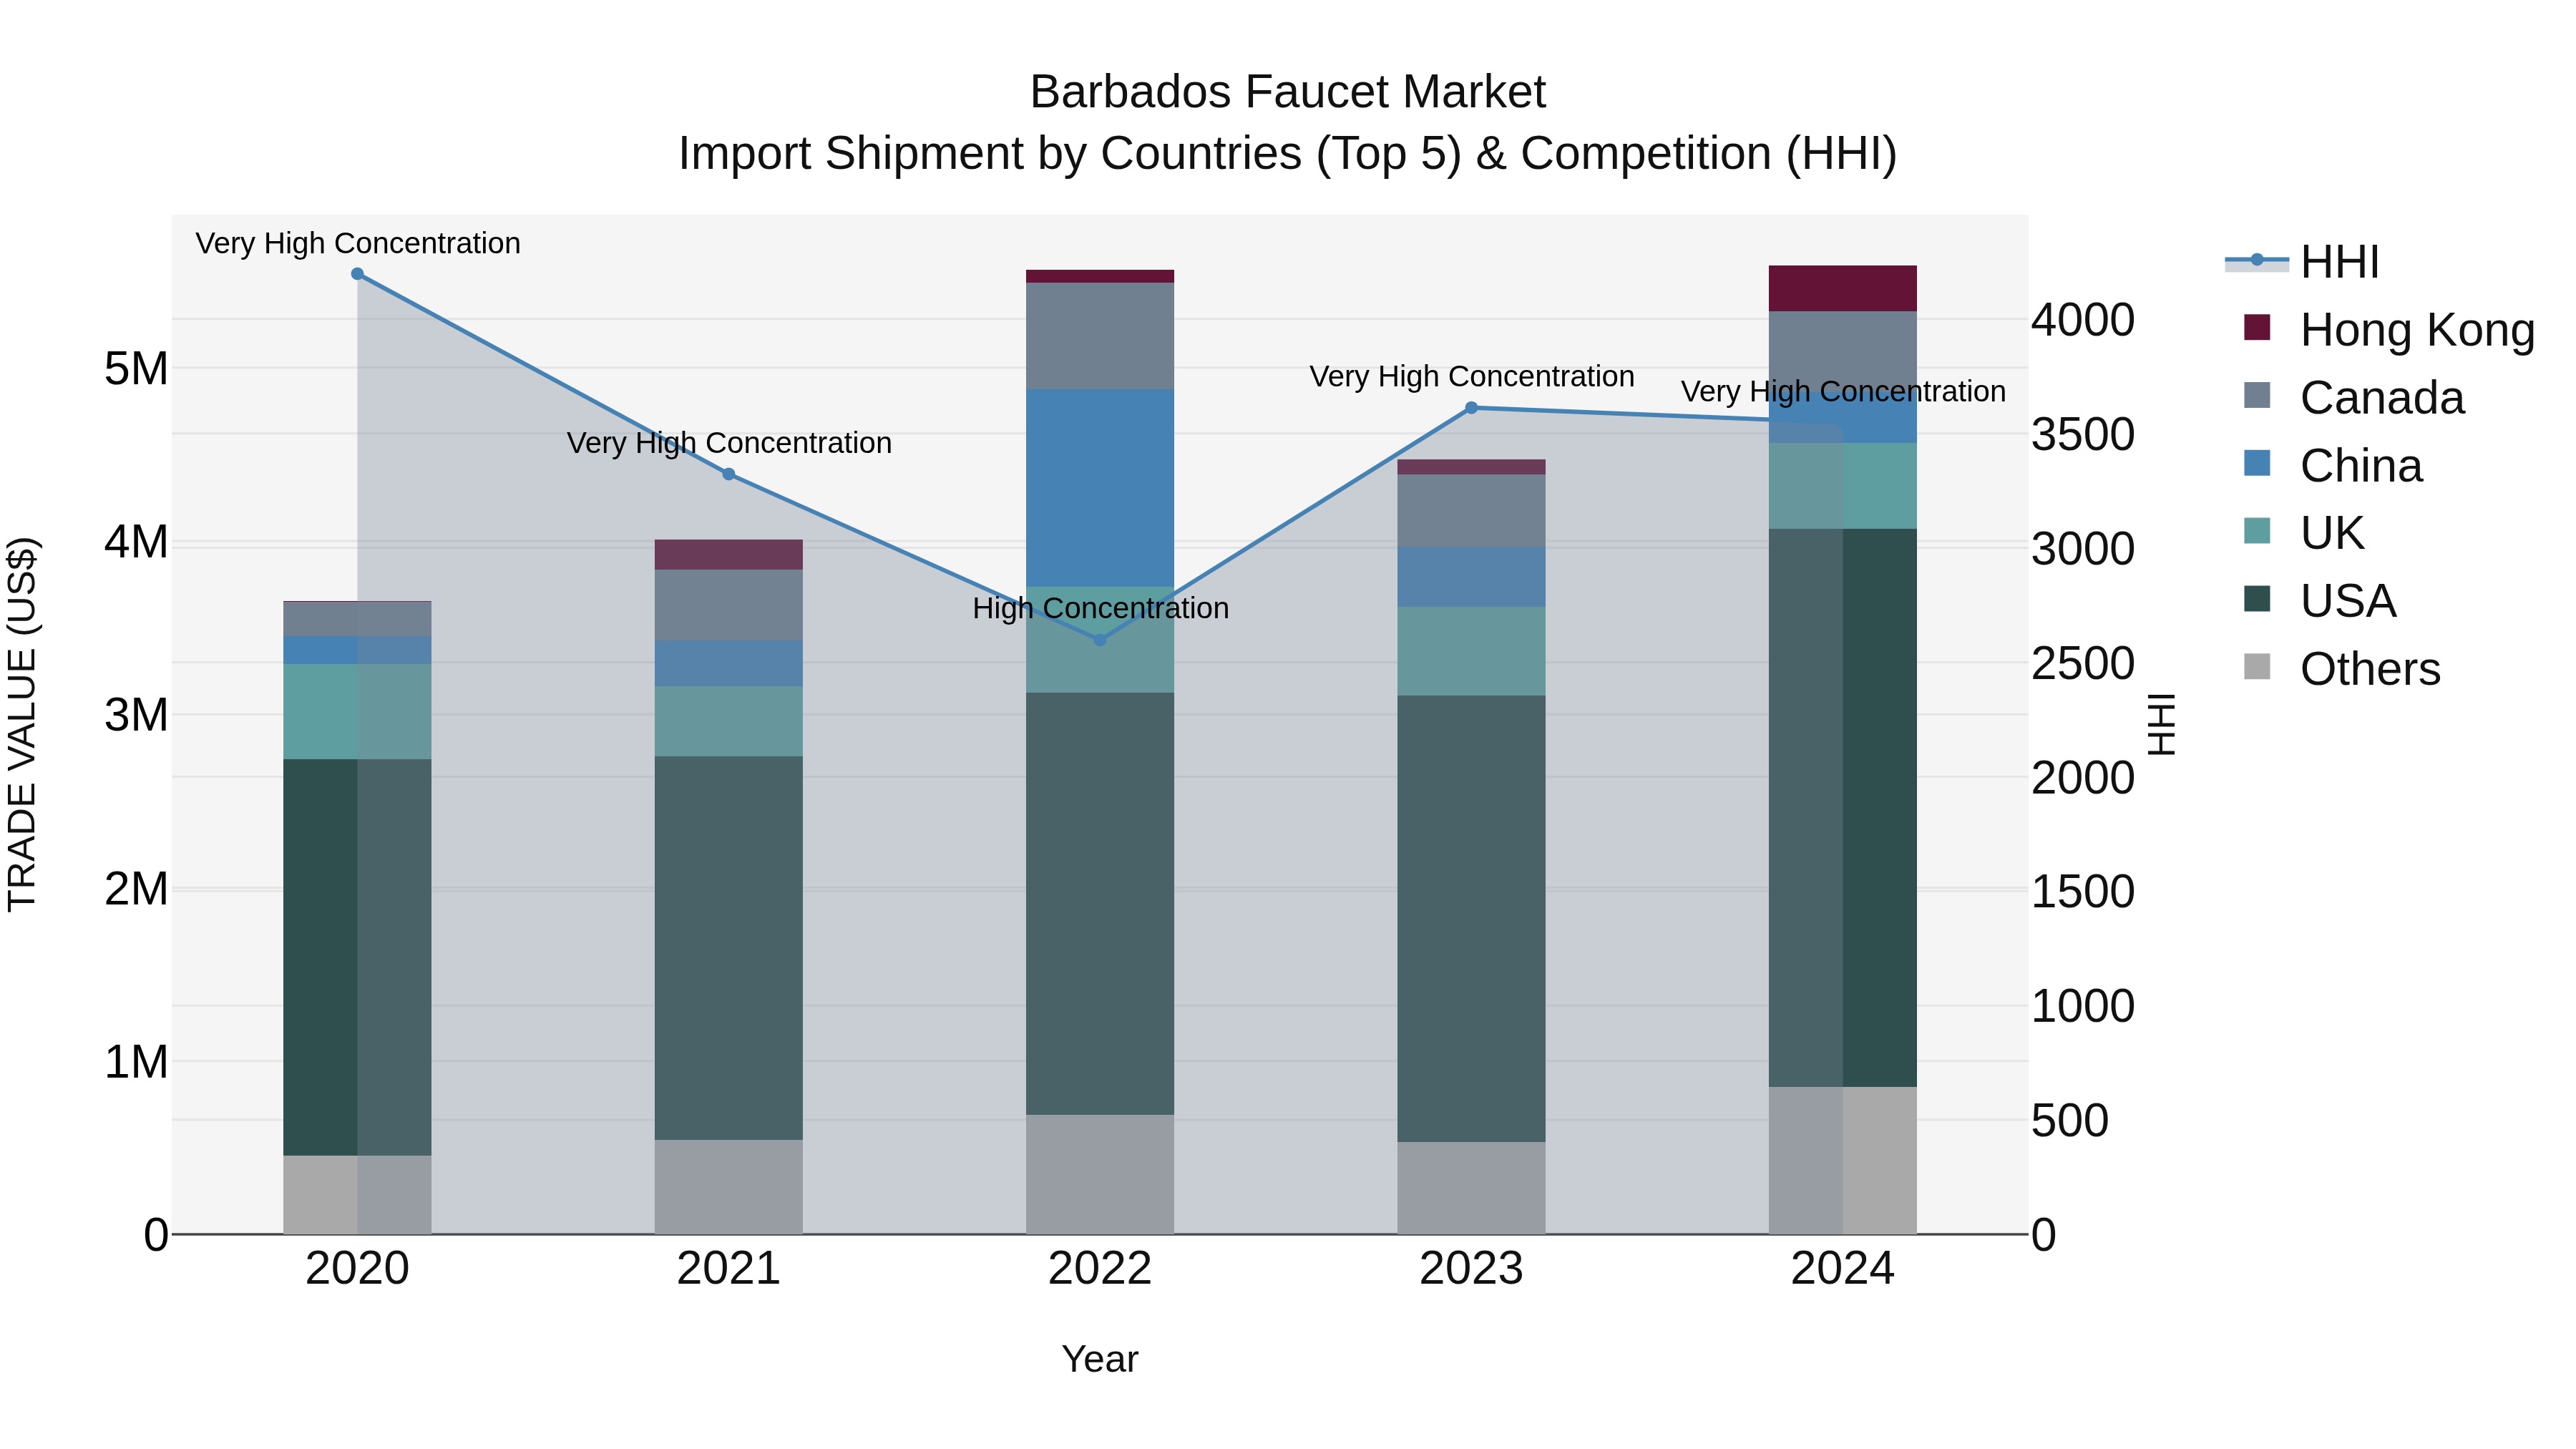The width and height of the screenshot is (2576, 1449).
Task: Click the 'Barbados Faucet Market' chart title
Action: click(1288, 92)
